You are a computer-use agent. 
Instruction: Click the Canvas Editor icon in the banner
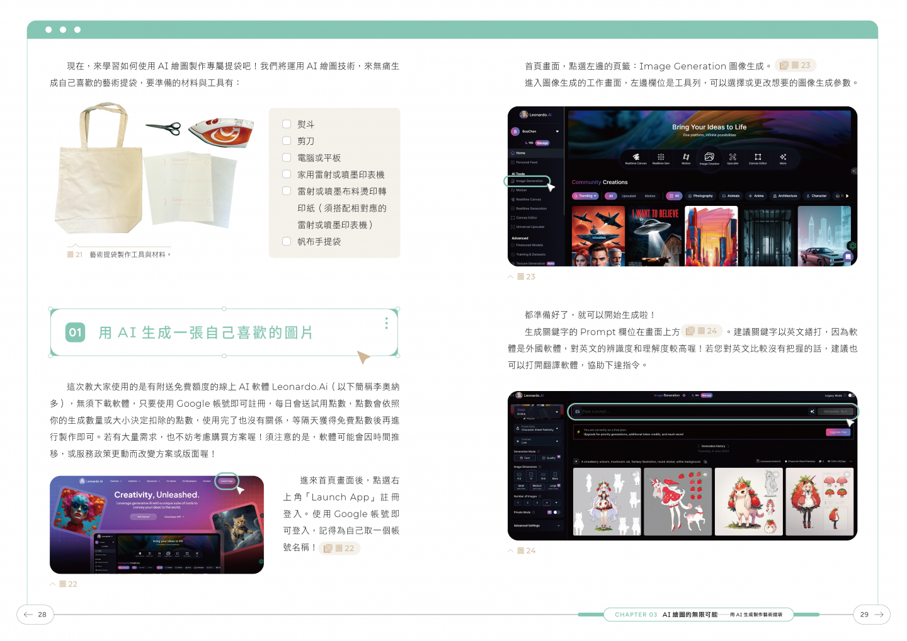[758, 157]
